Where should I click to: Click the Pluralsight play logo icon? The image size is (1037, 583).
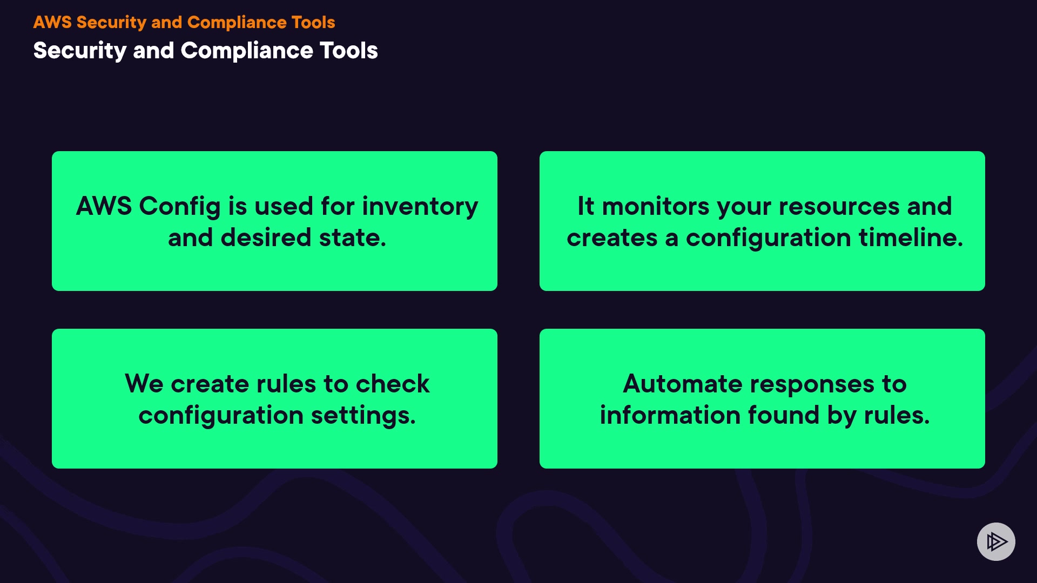coord(996,541)
